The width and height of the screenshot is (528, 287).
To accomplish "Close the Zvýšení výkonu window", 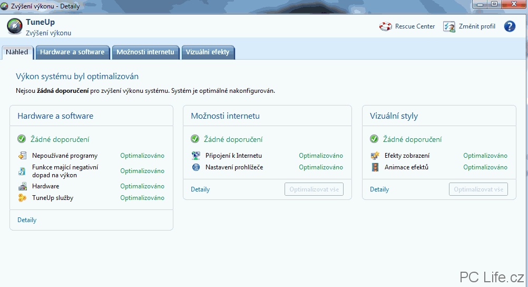I will (x=514, y=4).
